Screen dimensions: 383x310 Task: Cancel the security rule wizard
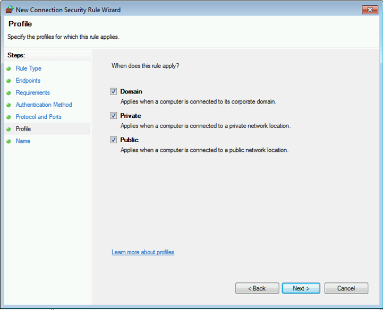346,288
